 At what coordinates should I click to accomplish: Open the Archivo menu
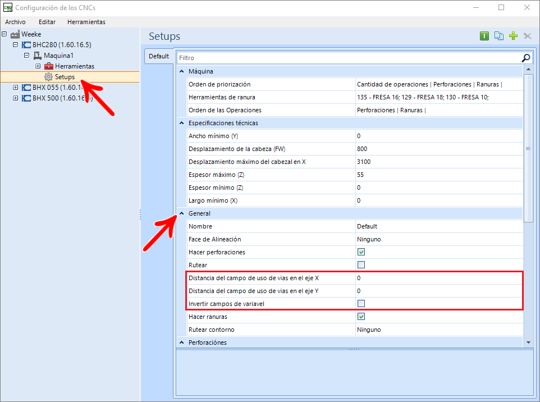(15, 22)
